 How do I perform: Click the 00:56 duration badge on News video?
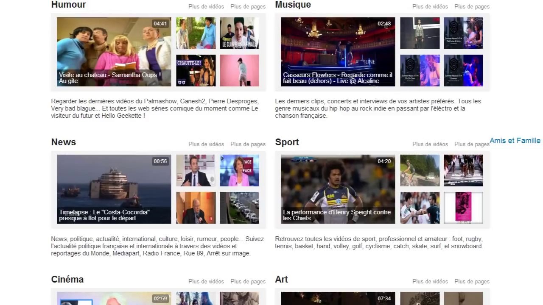click(x=160, y=161)
